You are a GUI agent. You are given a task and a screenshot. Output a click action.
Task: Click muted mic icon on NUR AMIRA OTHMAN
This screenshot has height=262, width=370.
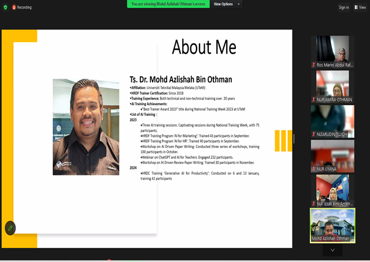click(x=314, y=99)
